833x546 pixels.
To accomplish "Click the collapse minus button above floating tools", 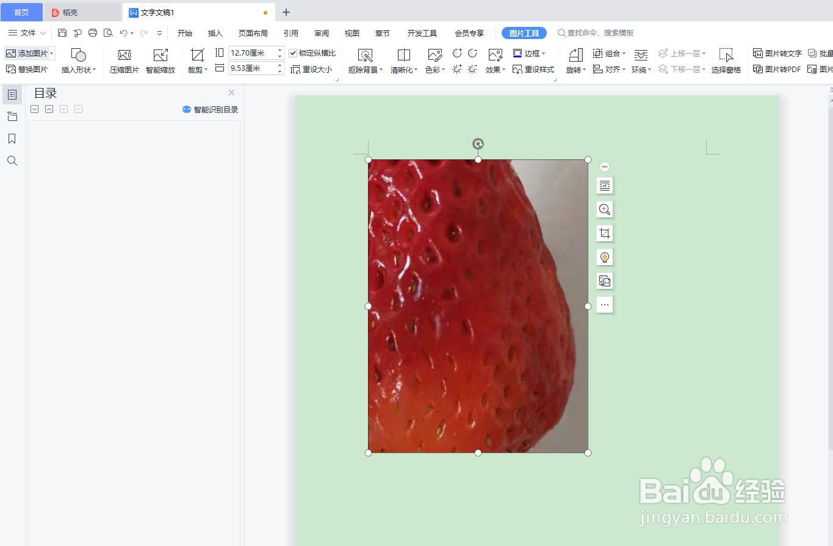I will pyautogui.click(x=605, y=167).
